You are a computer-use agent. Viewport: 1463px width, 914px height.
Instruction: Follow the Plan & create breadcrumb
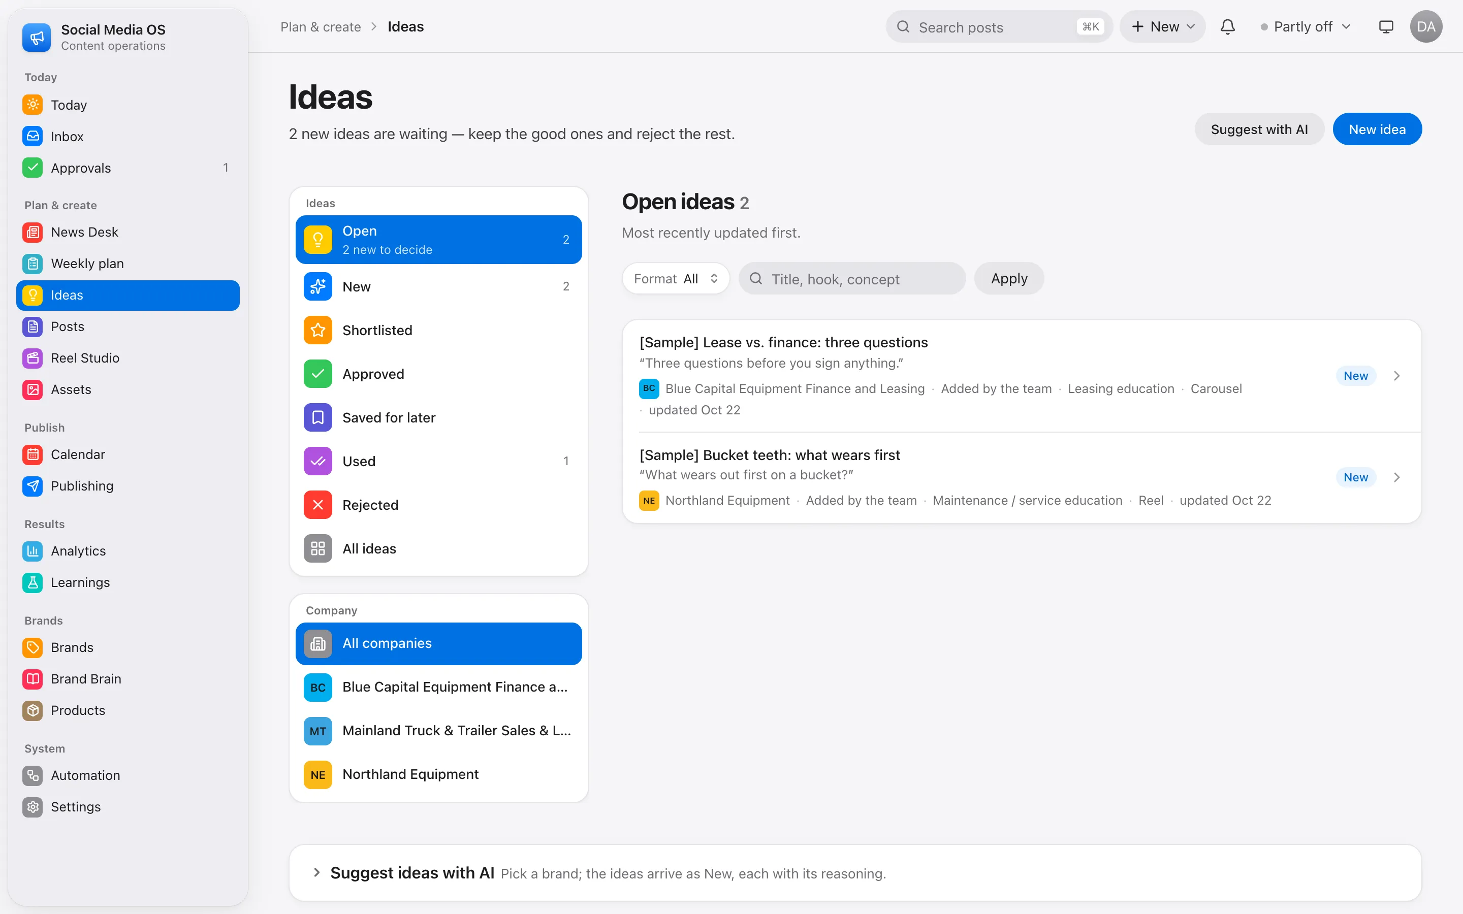pos(321,26)
